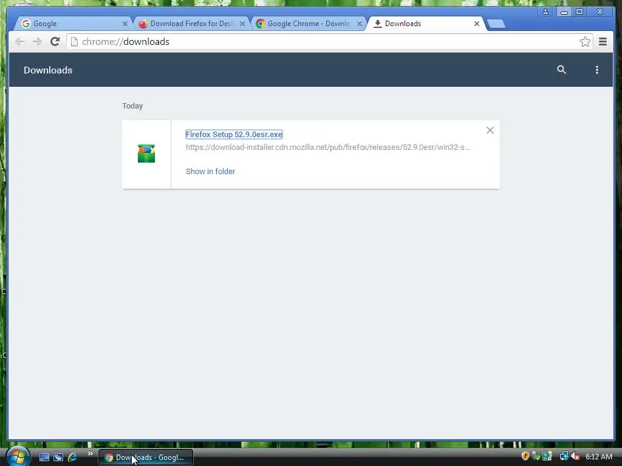Click the Today date heading
The height and width of the screenshot is (466, 622).
tap(132, 106)
